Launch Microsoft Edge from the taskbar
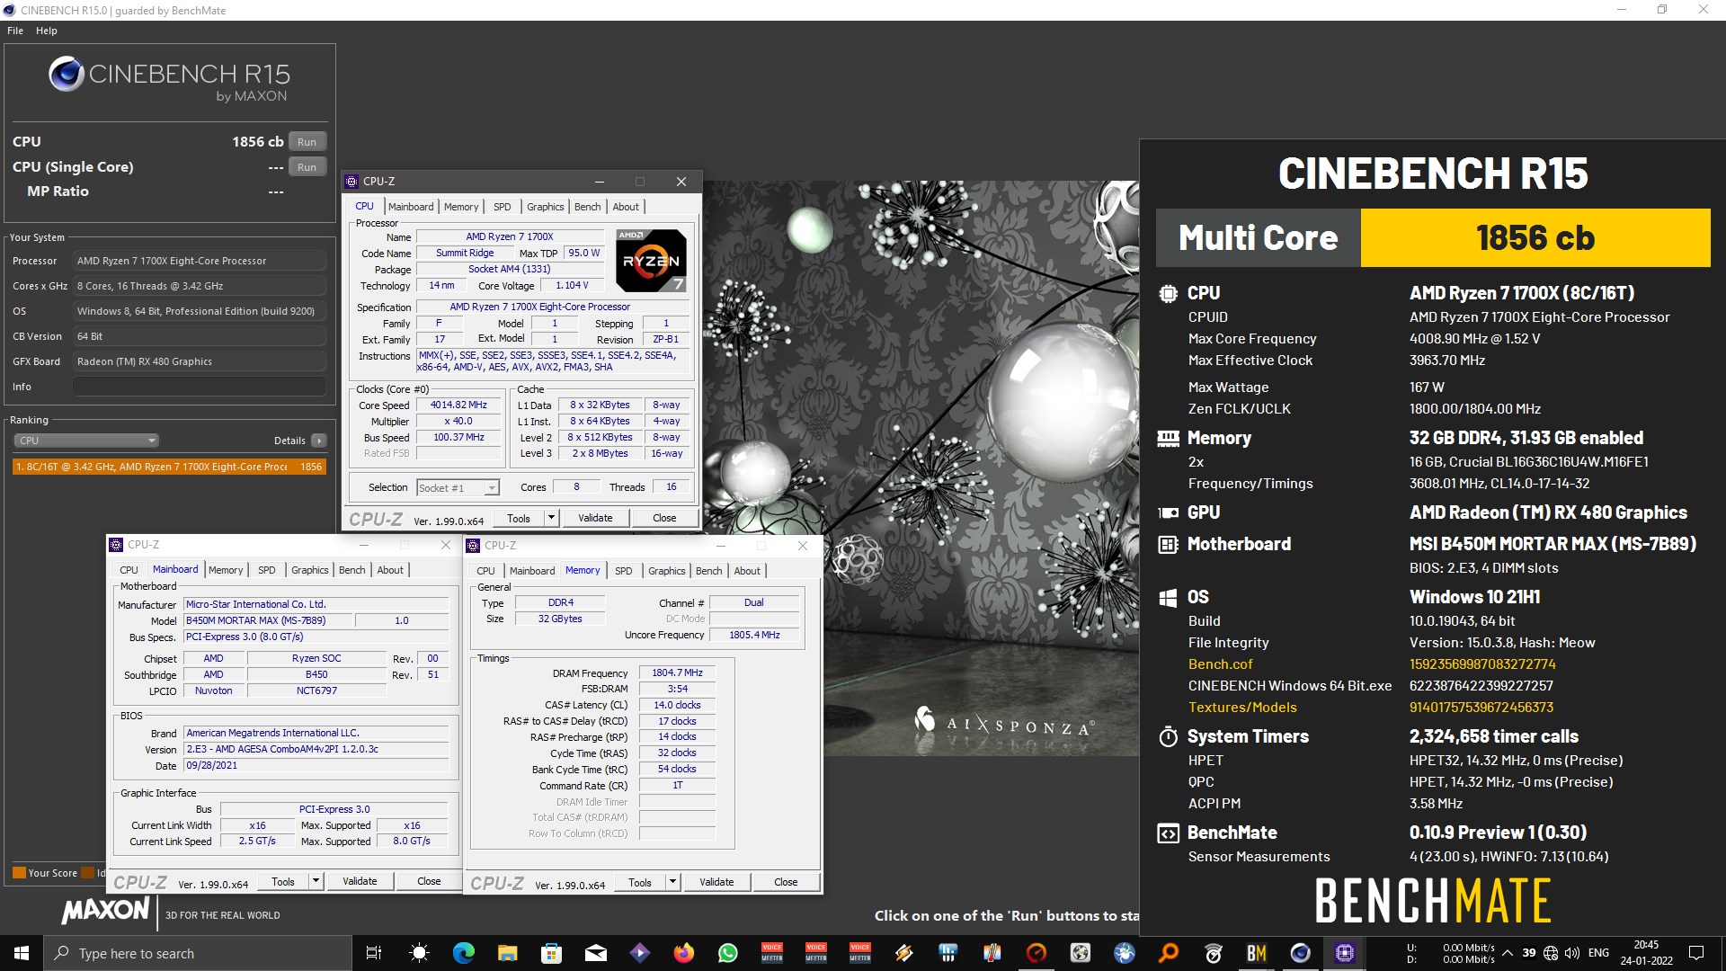1726x971 pixels. (x=463, y=953)
